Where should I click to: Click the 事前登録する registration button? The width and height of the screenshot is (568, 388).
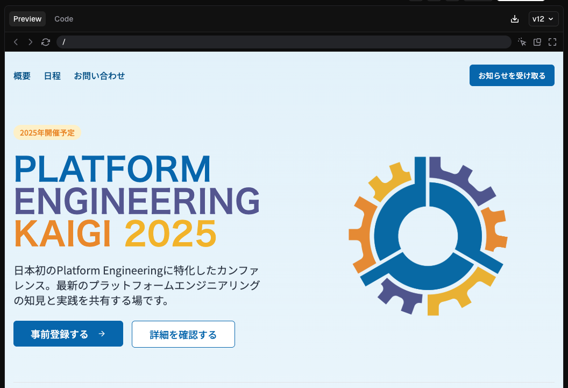click(x=68, y=334)
